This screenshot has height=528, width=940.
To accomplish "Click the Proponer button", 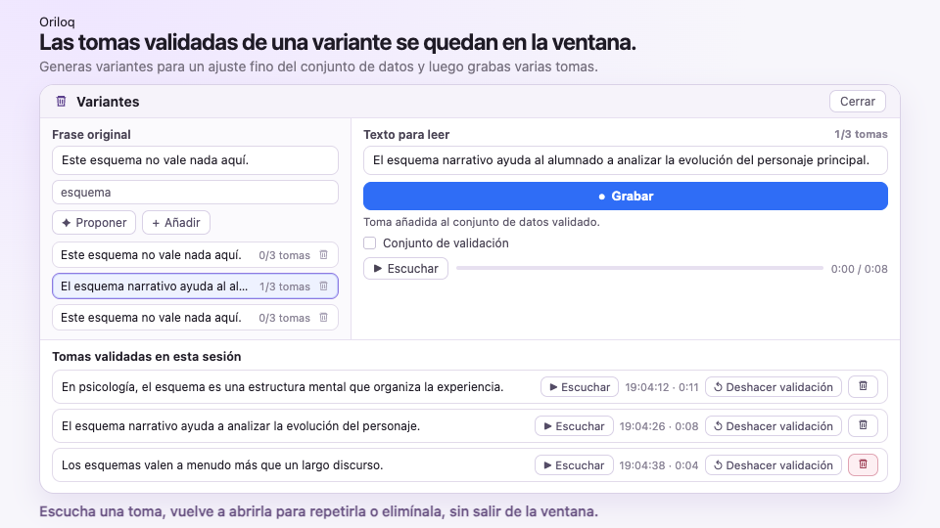I will click(x=94, y=223).
